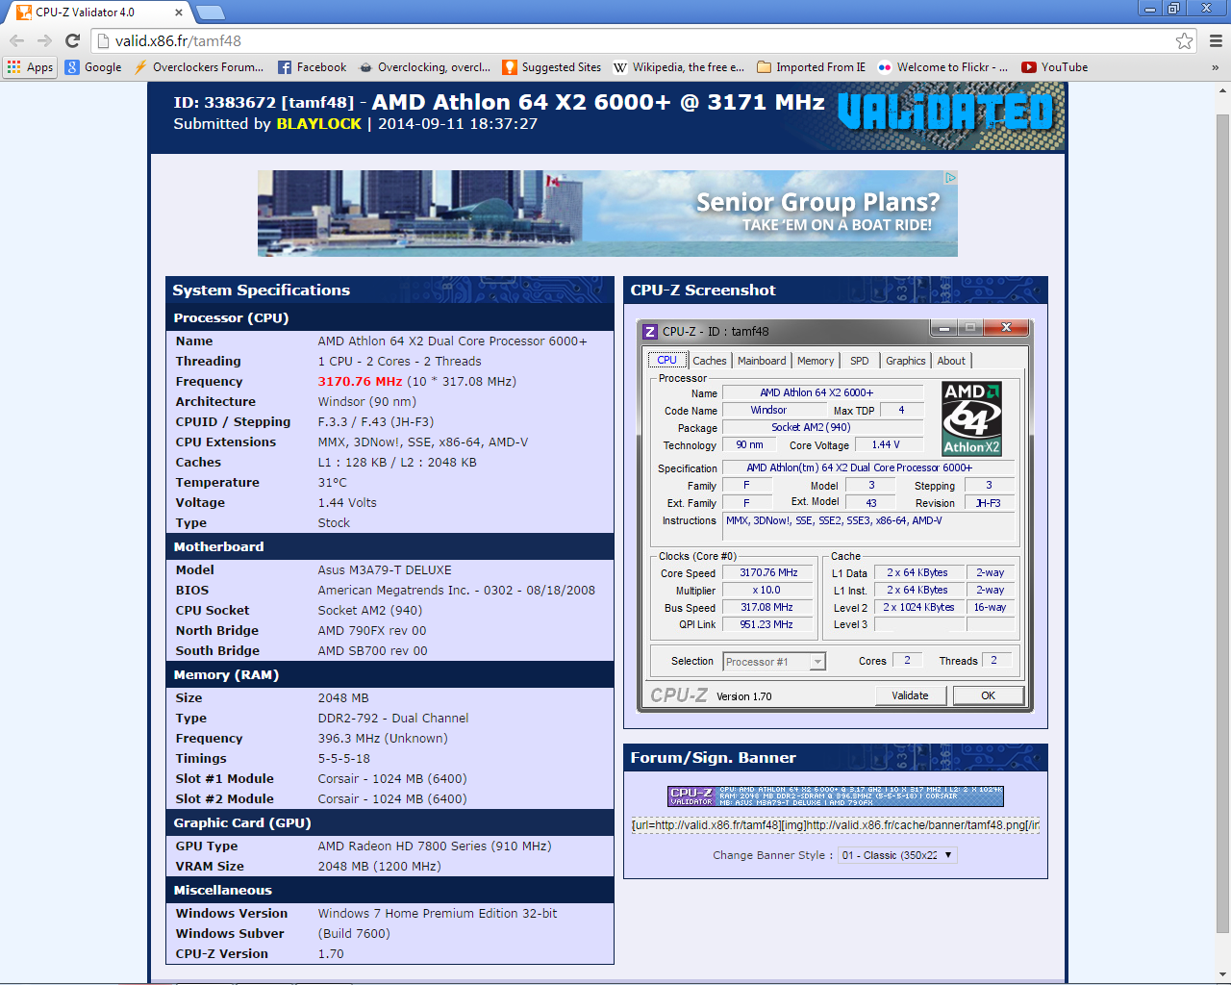Click the scrollbar down arrow

point(1222,973)
